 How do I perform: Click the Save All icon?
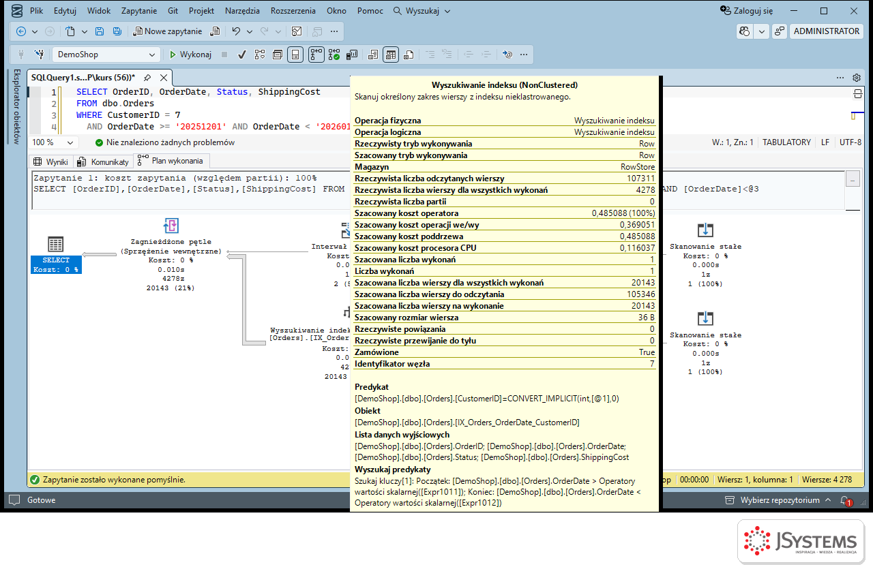[117, 31]
